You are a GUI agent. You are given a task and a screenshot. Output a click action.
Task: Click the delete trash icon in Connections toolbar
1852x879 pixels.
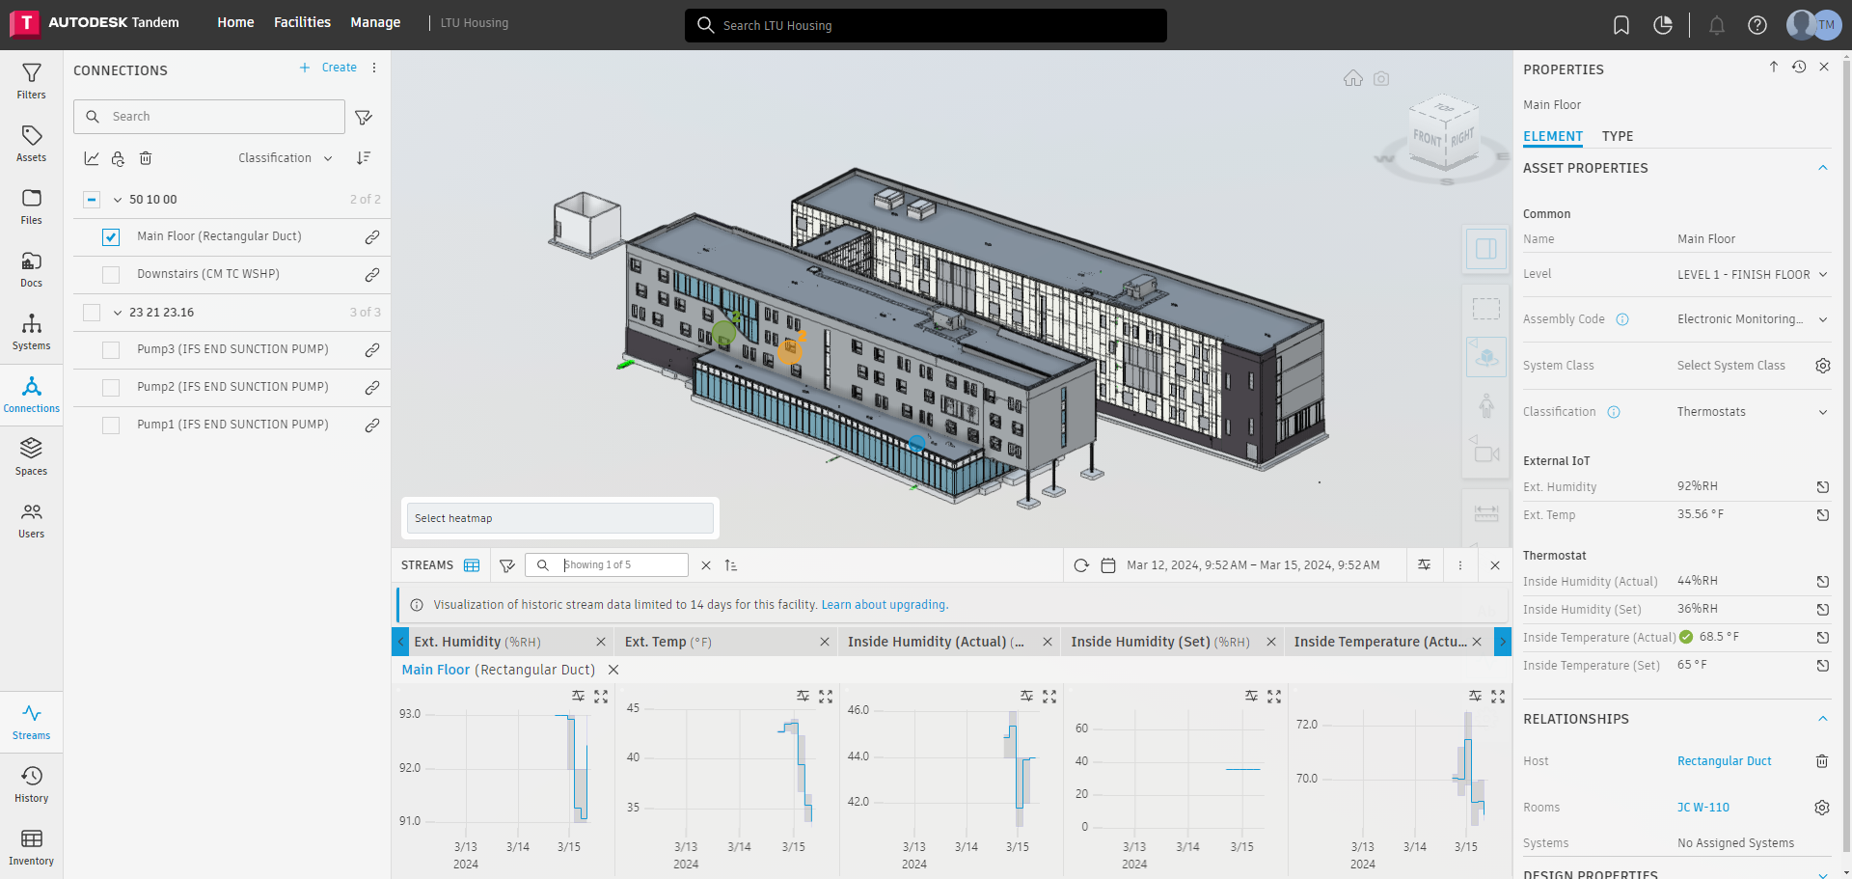click(x=146, y=158)
